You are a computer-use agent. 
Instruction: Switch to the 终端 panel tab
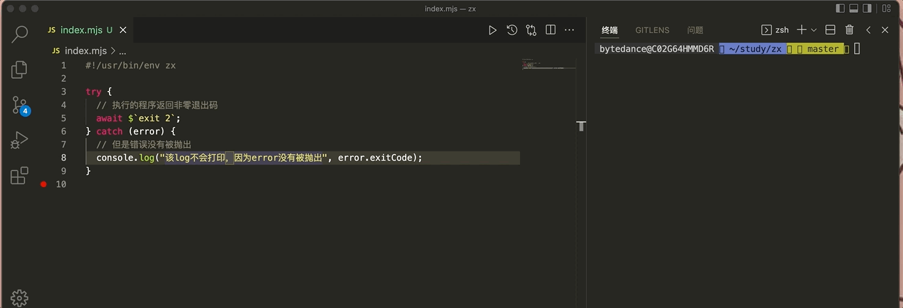click(x=610, y=30)
